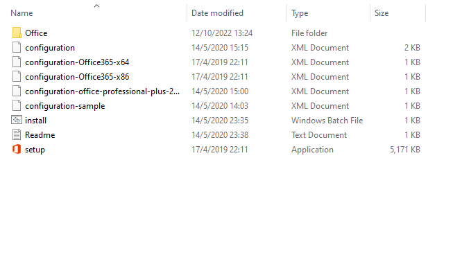Click the File folder type cell
The width and height of the screenshot is (462, 264).
coord(309,33)
